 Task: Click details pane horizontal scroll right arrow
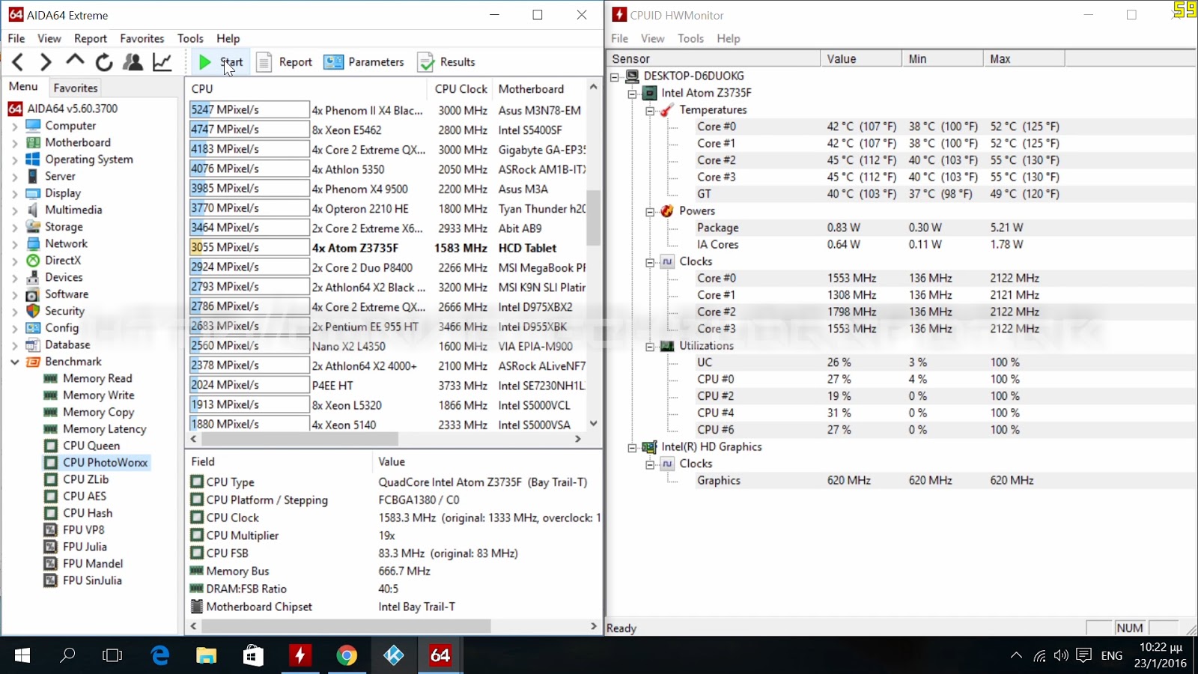[x=594, y=626]
